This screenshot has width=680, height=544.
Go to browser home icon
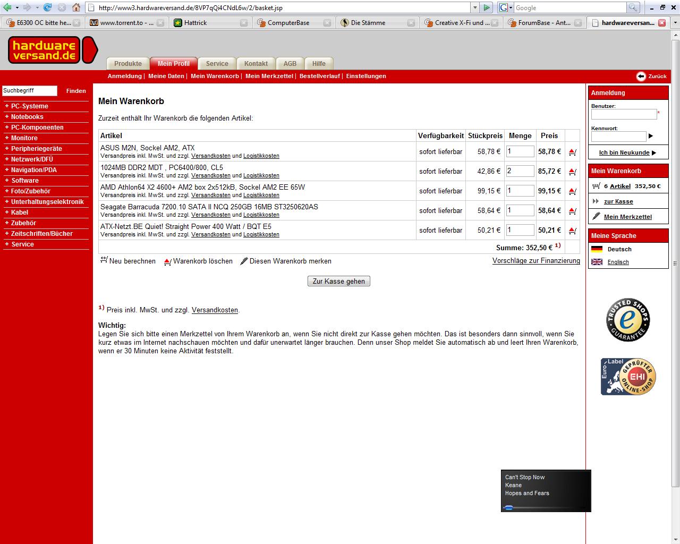[x=76, y=7]
